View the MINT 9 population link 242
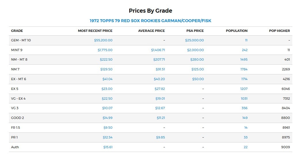The height and width of the screenshot is (158, 303). tap(245, 50)
